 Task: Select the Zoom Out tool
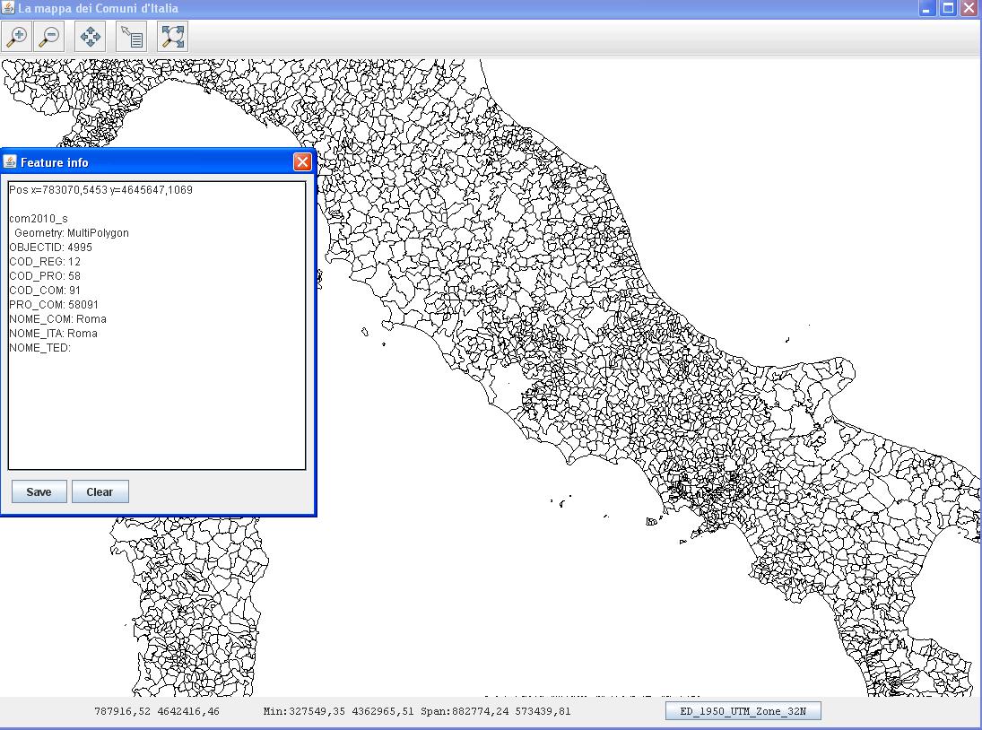click(49, 37)
